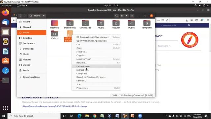This screenshot has width=211, height=119.
Task: Launch Thunderbird mail from the dock
Action: pyautogui.click(x=6, y=22)
